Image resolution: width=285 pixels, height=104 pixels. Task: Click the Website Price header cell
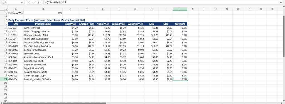tap(135, 24)
